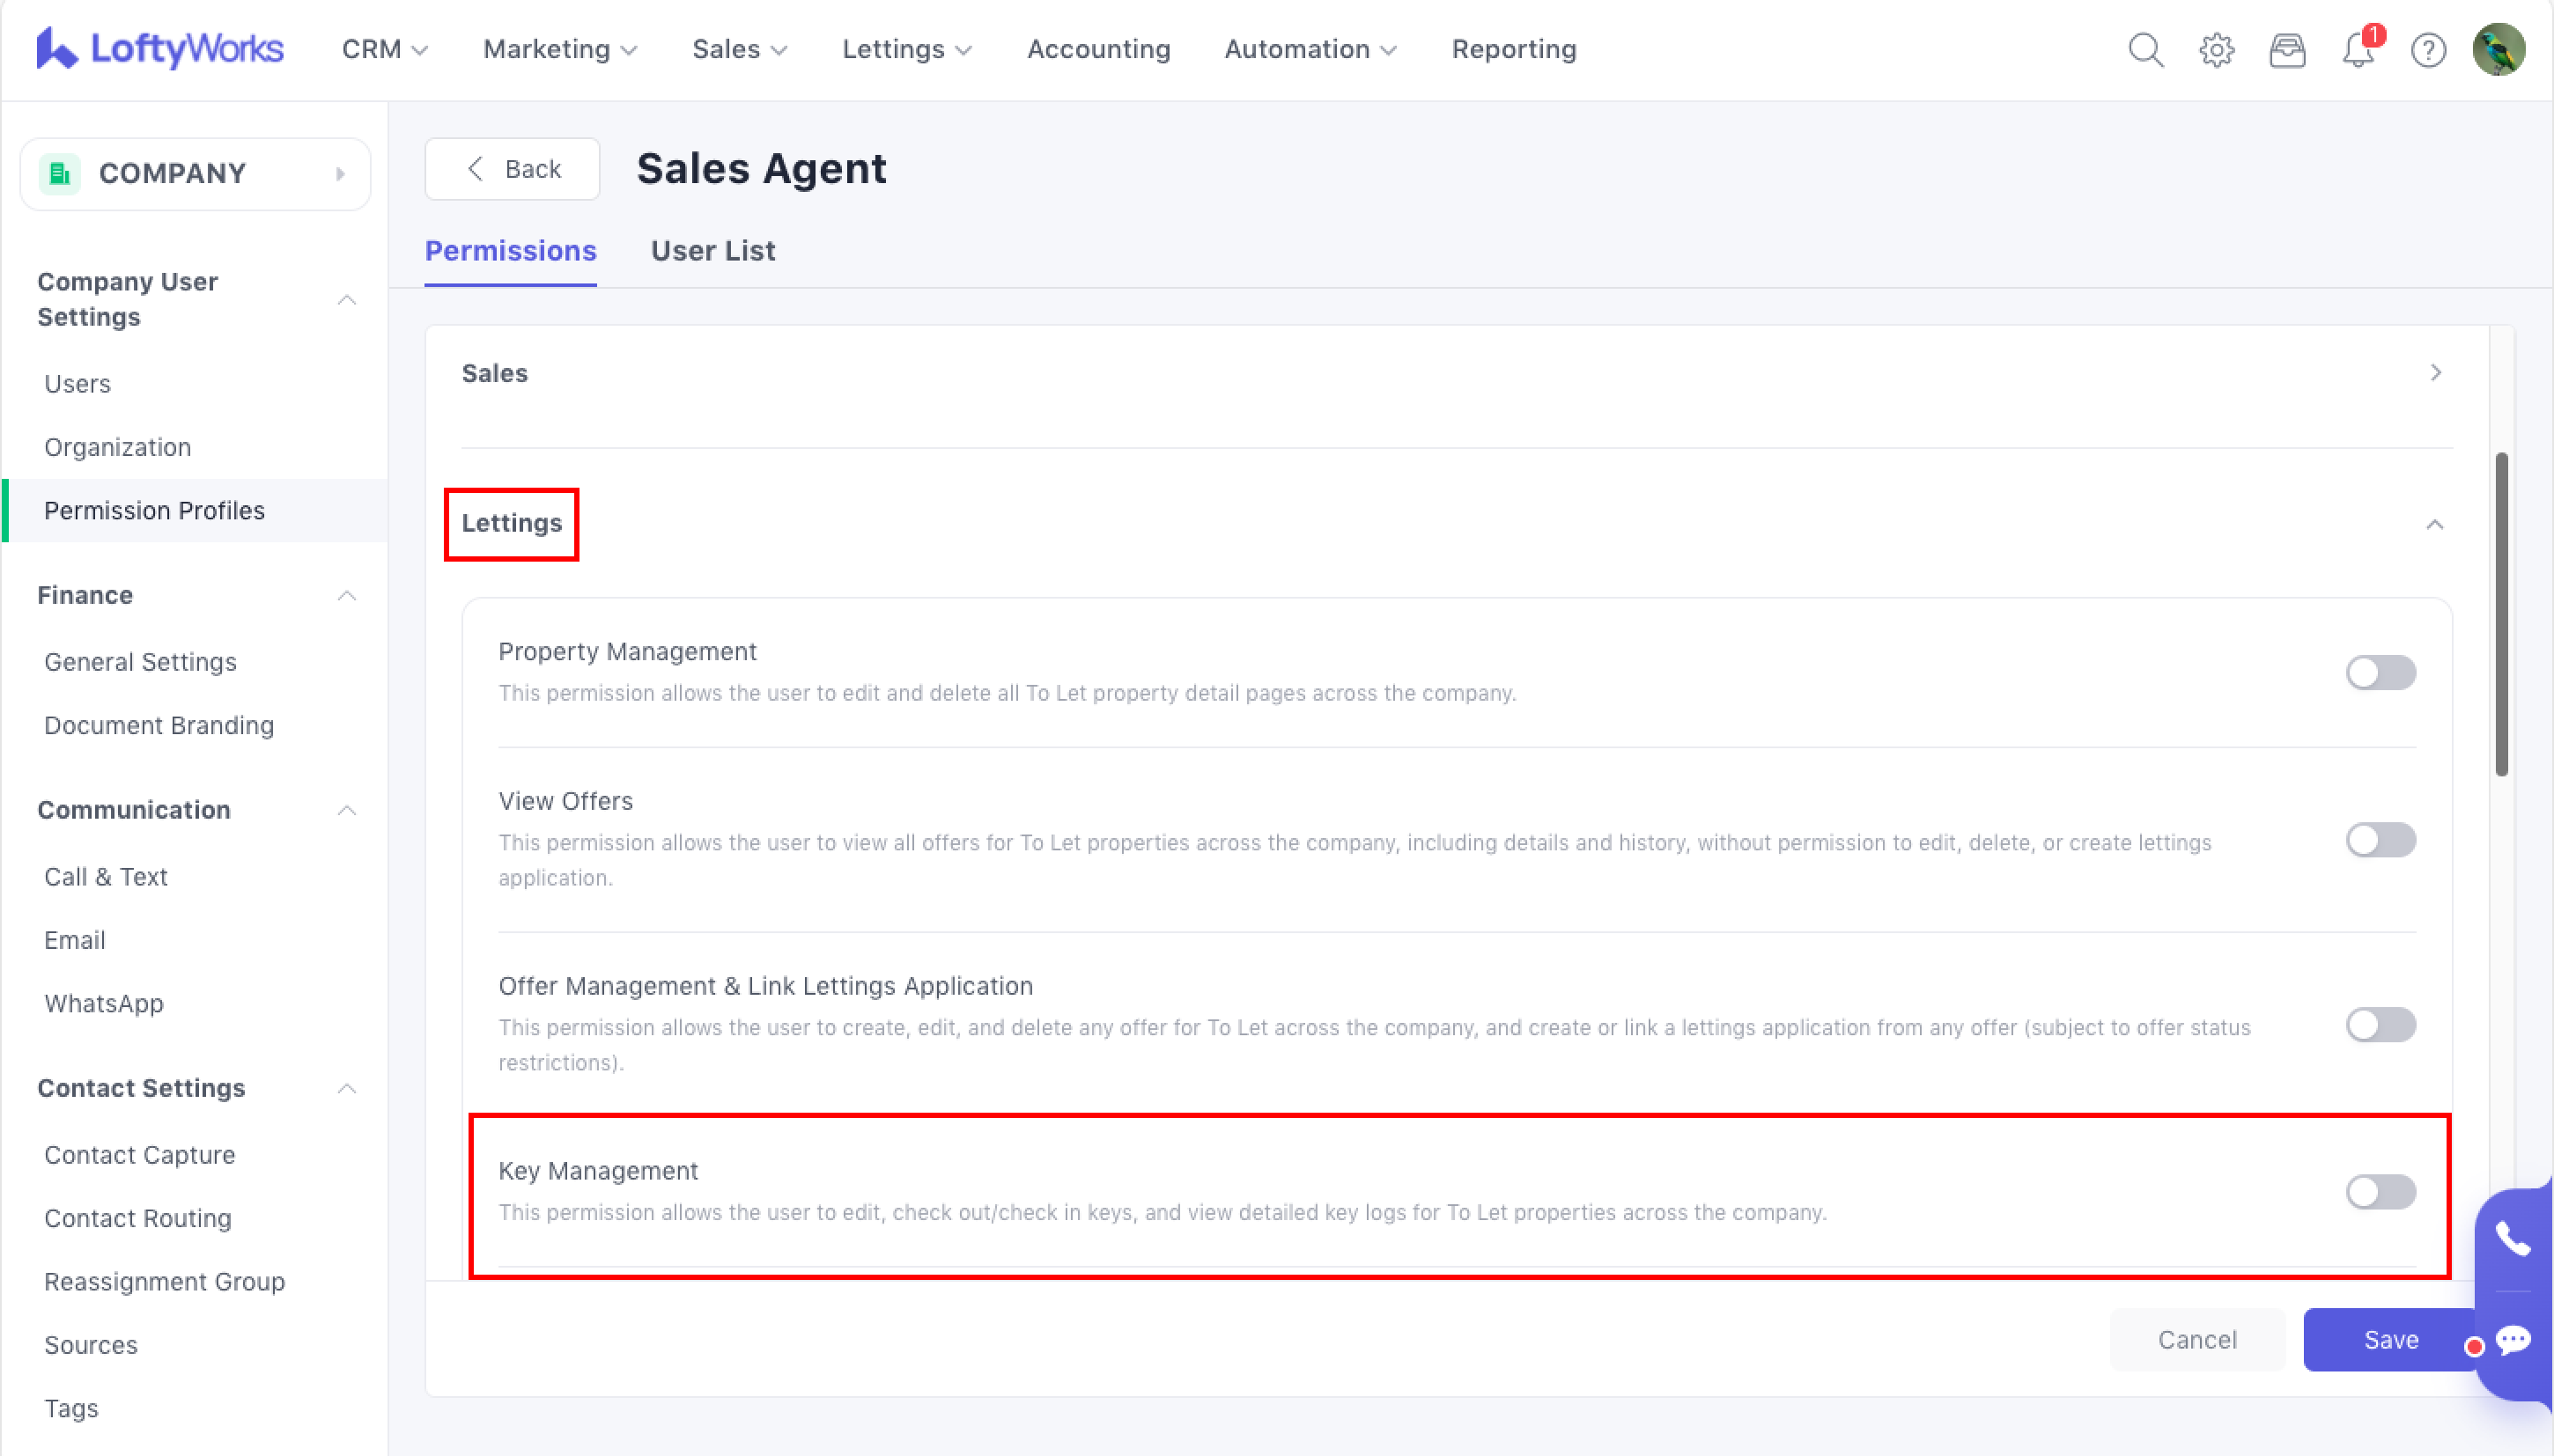Open the chat bubble floating icon

click(2512, 1339)
